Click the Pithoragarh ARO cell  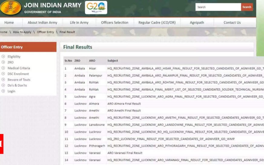(x=97, y=146)
